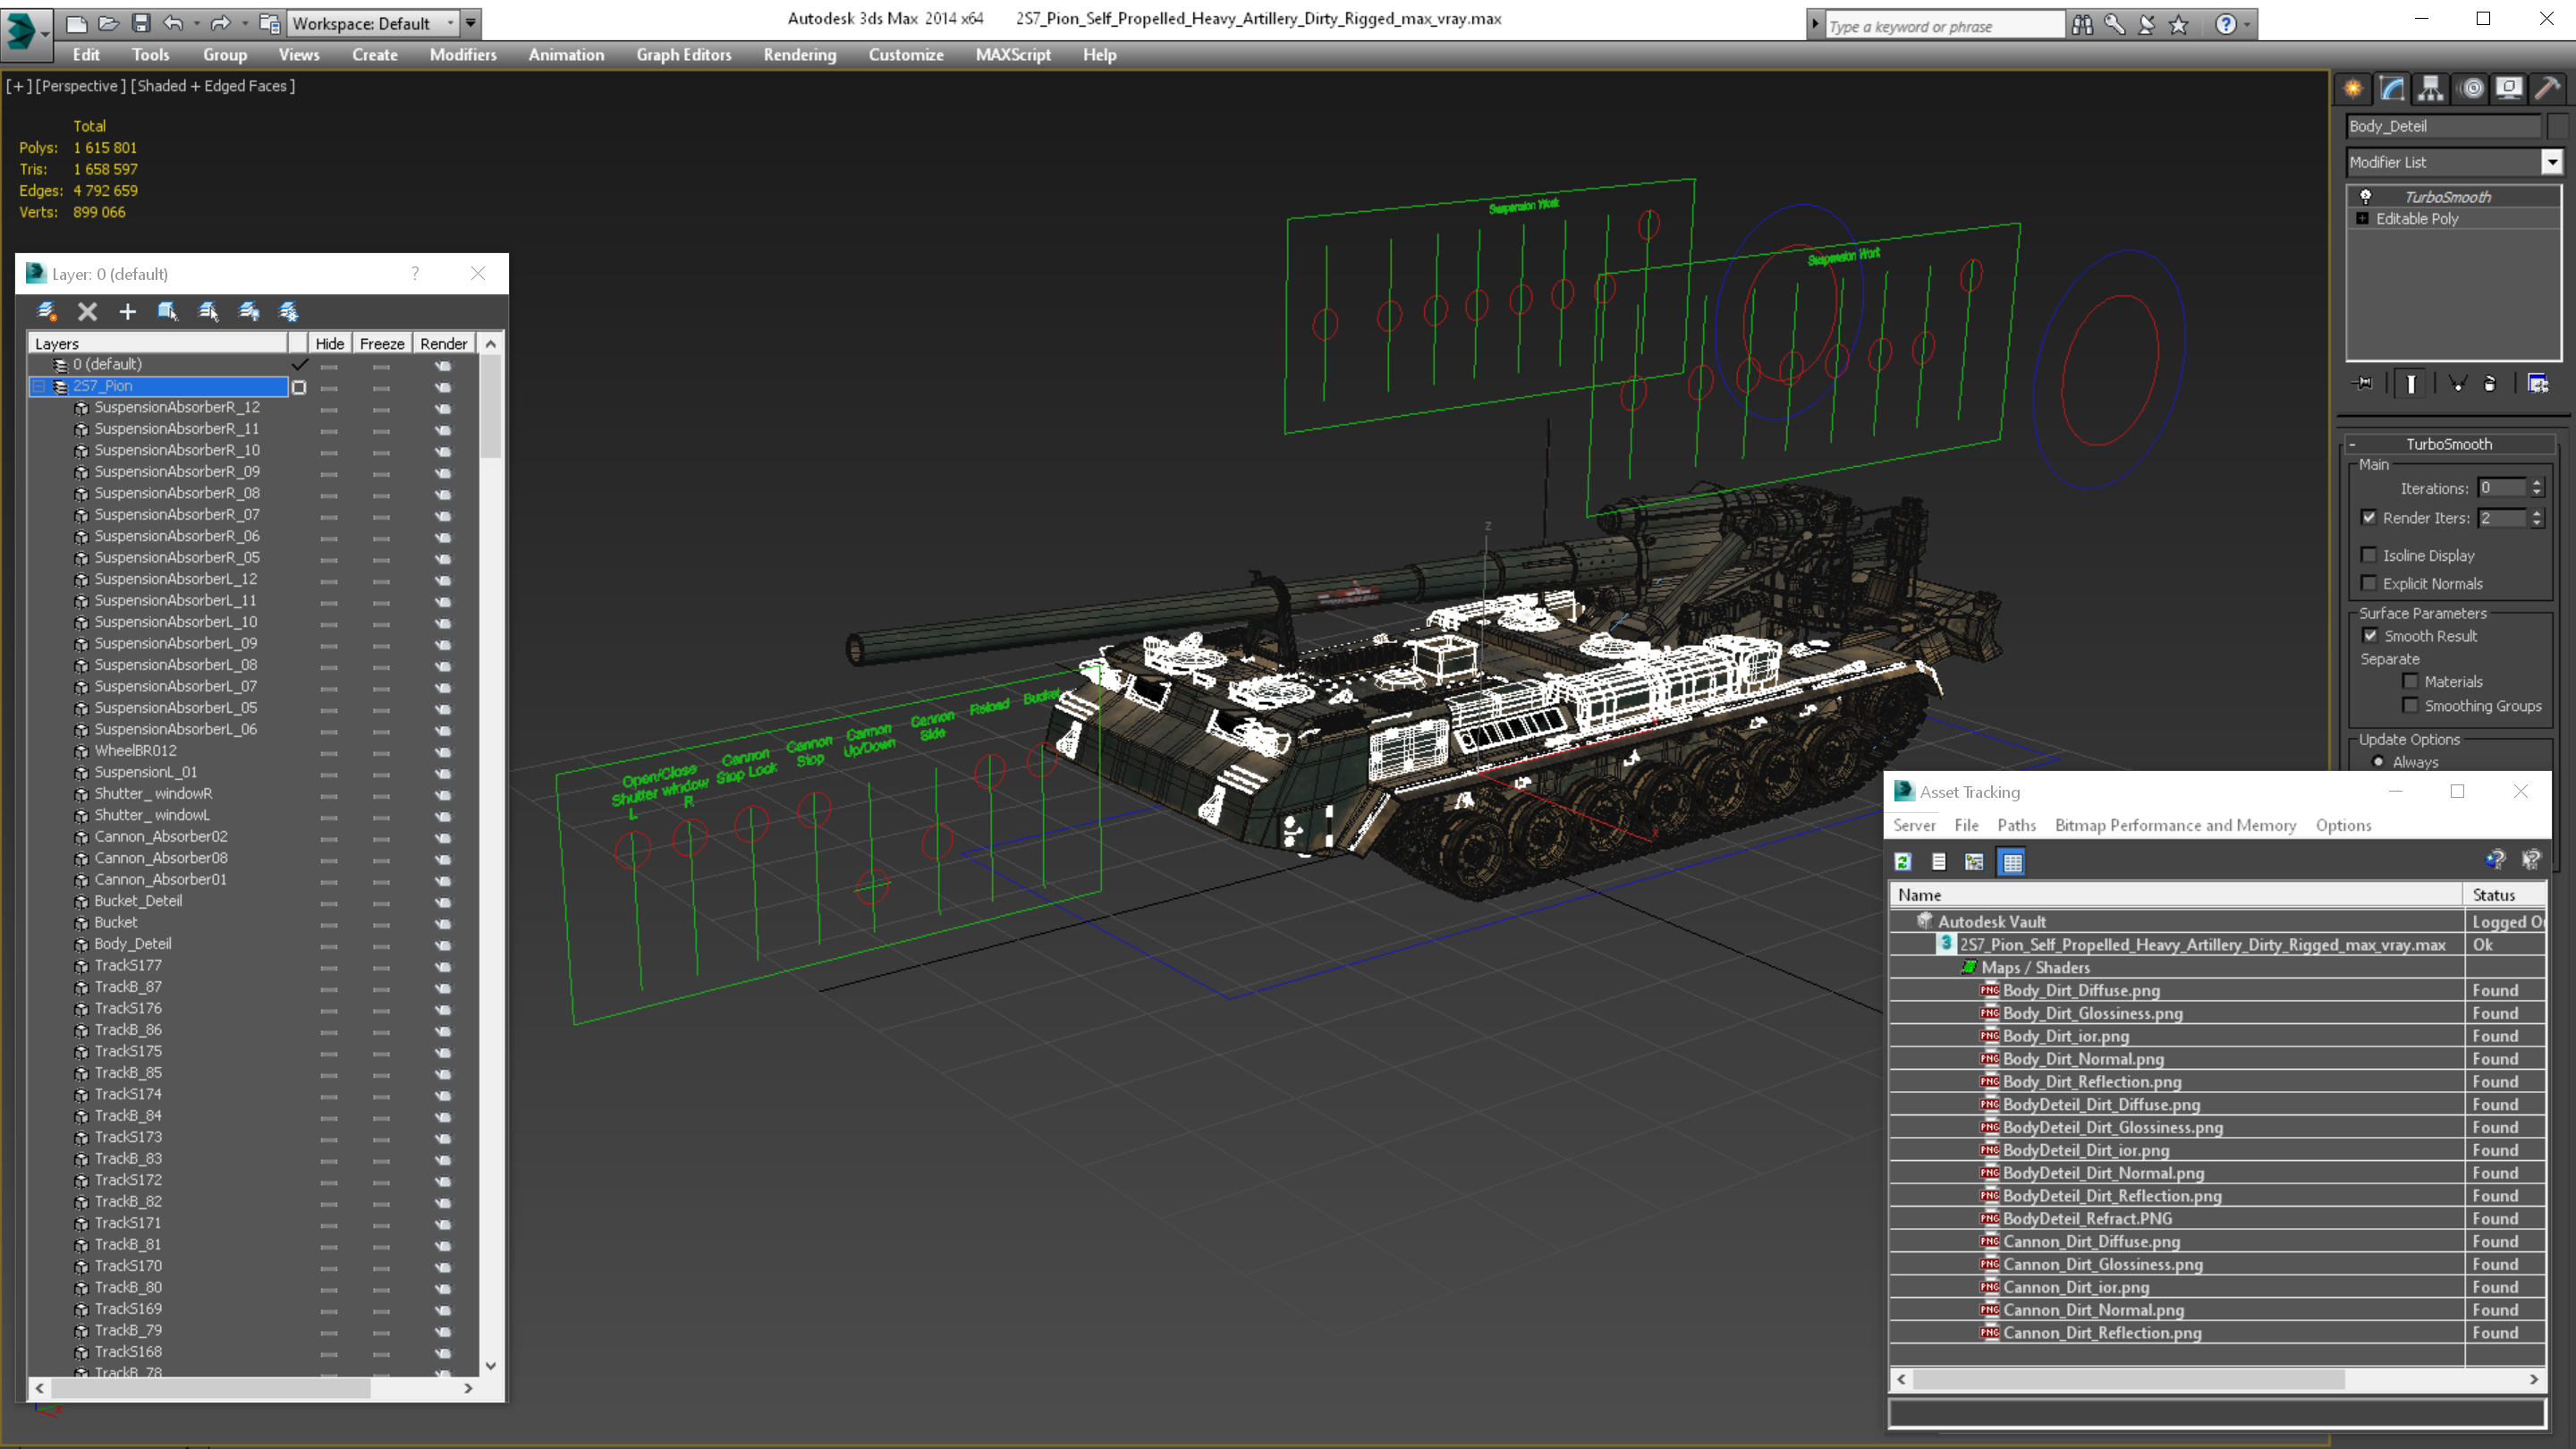Open the Rendering menu

pos(799,55)
